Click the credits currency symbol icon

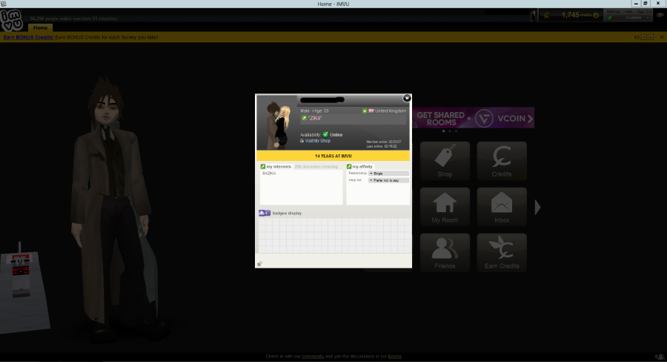547,16
